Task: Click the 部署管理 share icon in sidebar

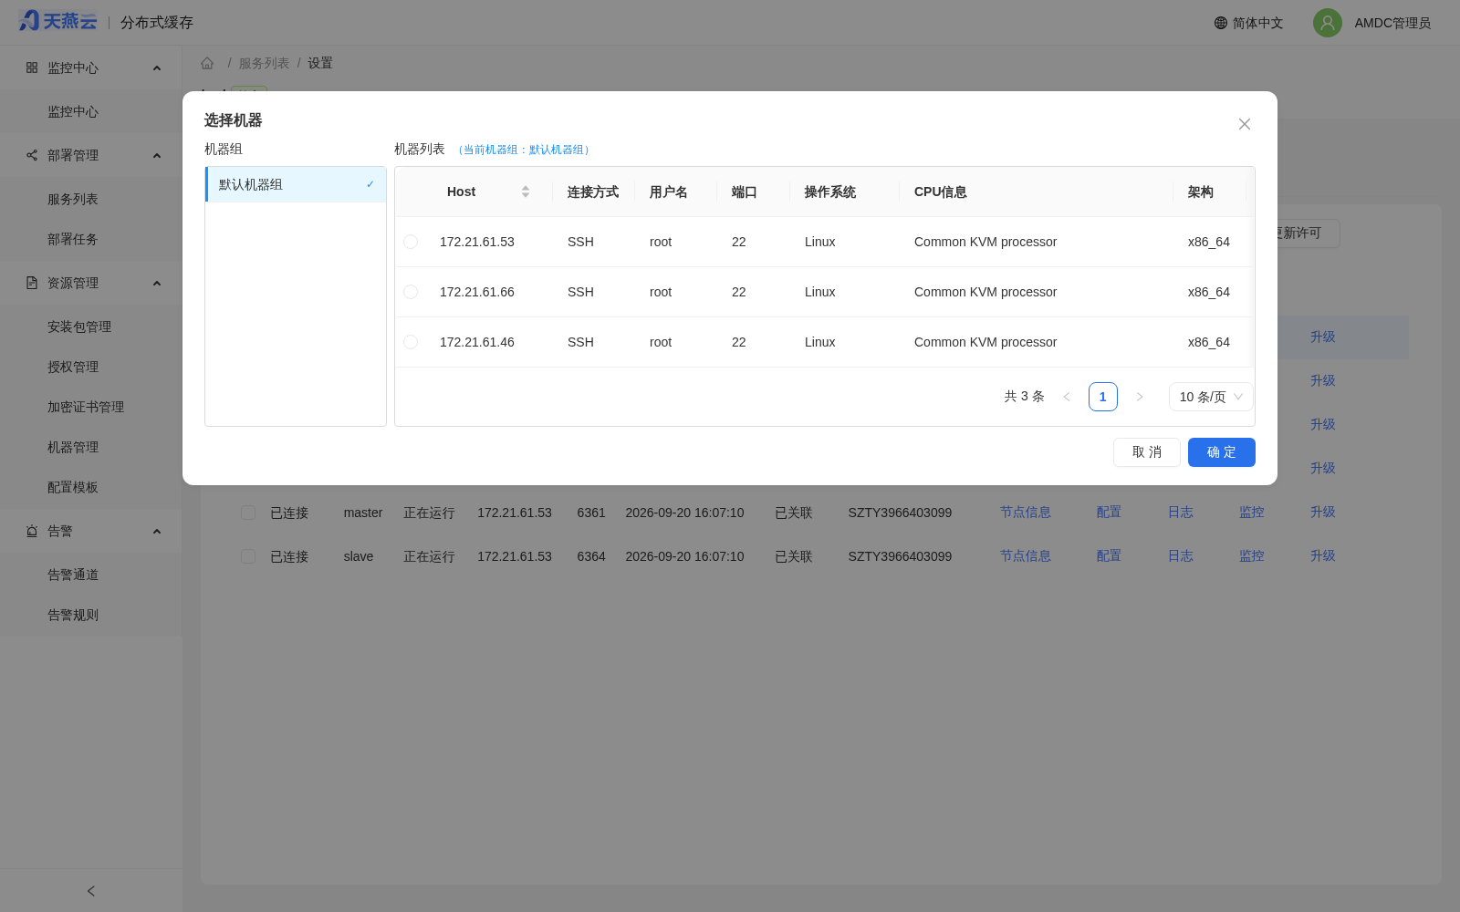Action: point(32,155)
